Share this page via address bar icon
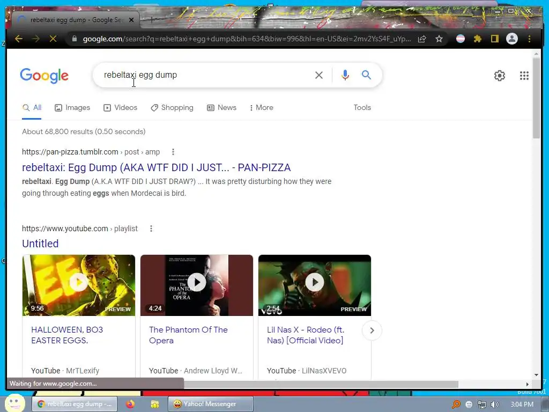549x412 pixels. tap(422, 39)
